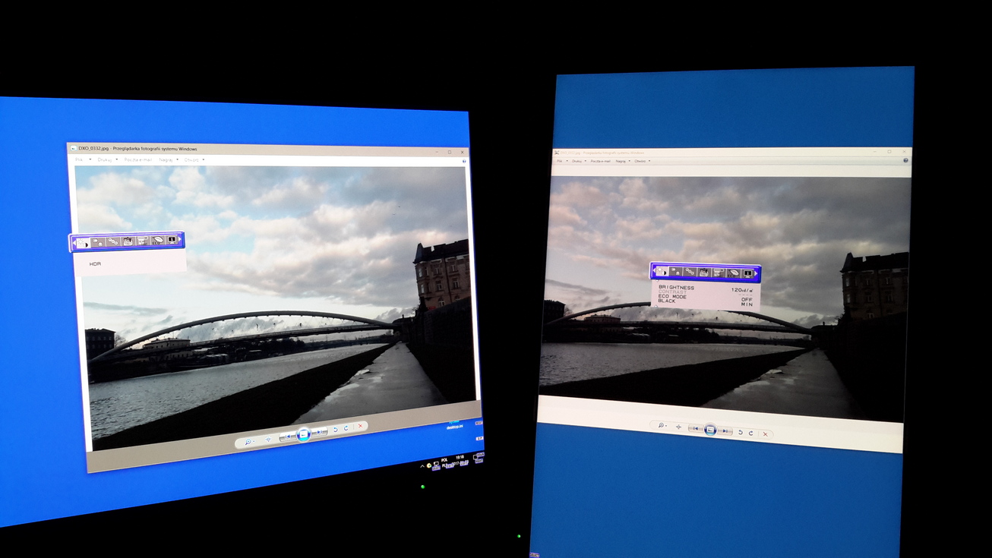Screen dimensions: 992x558
Task: Show hidden icons in the system tray
Action: coord(422,465)
